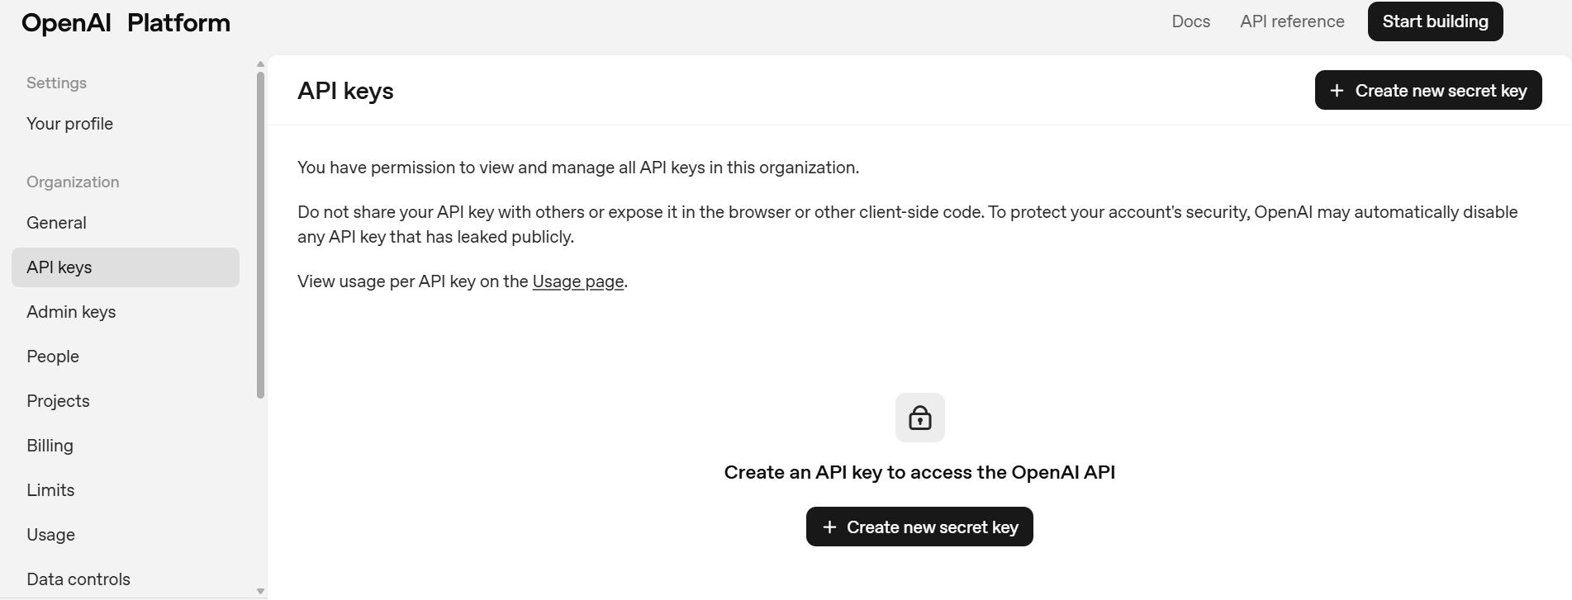The image size is (1572, 600).
Task: Open the Admin keys section
Action: [x=71, y=311]
